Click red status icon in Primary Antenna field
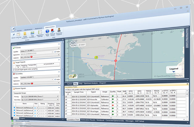 tap(31, 57)
